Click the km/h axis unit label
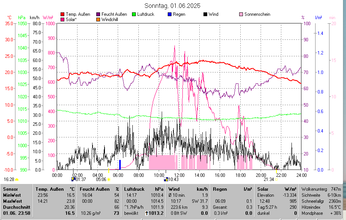 (35, 18)
